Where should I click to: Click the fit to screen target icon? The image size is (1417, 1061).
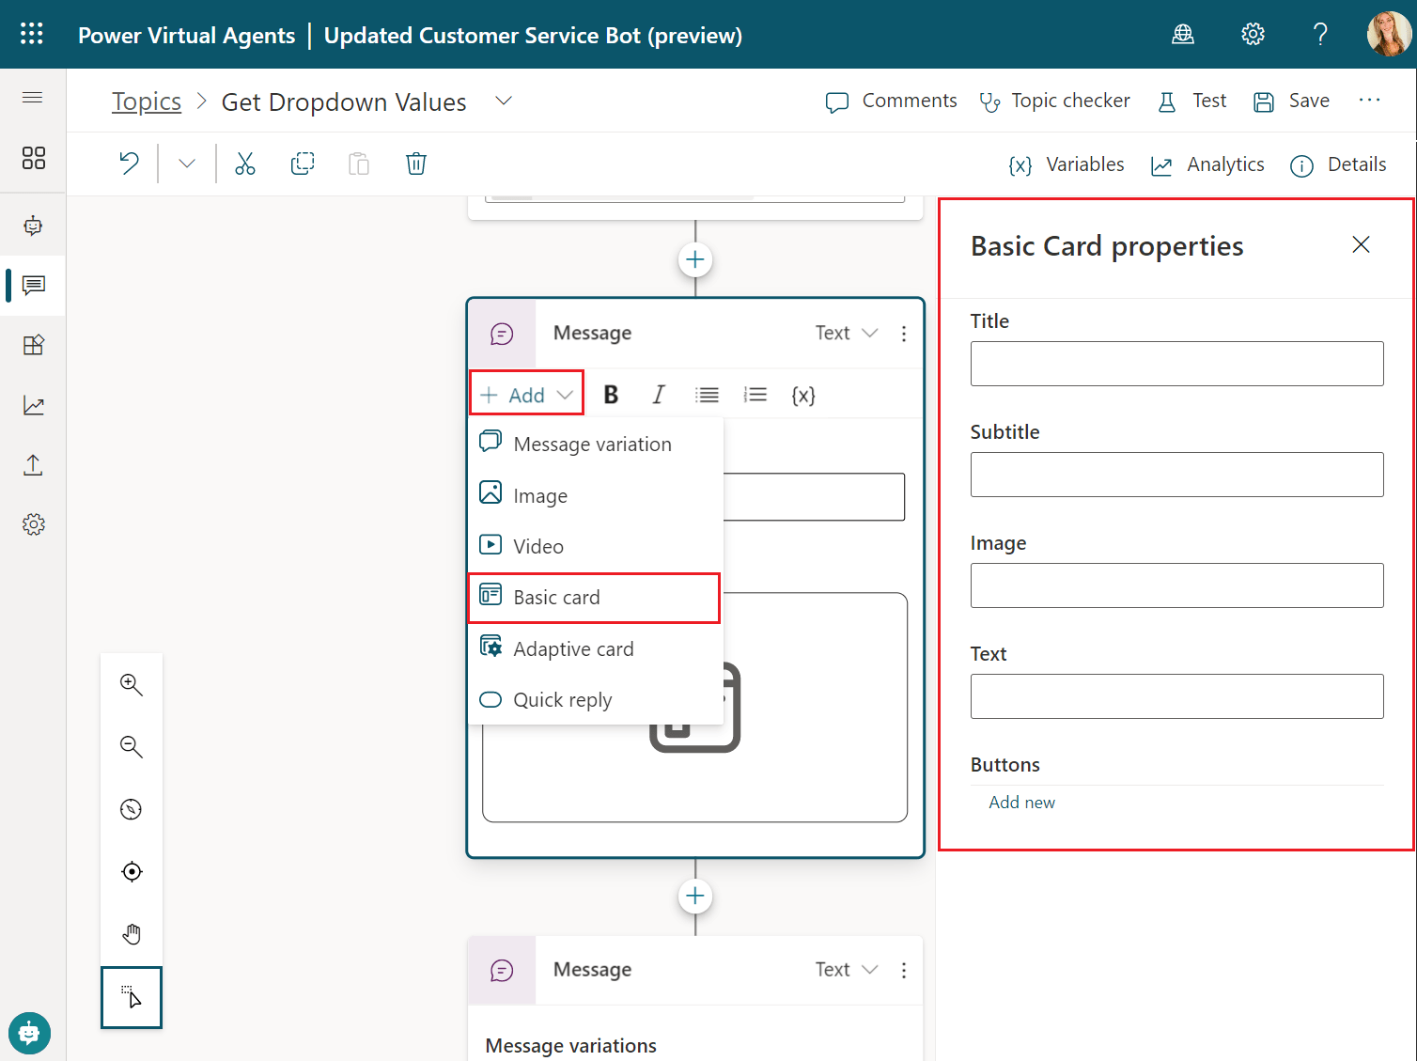pyautogui.click(x=132, y=871)
